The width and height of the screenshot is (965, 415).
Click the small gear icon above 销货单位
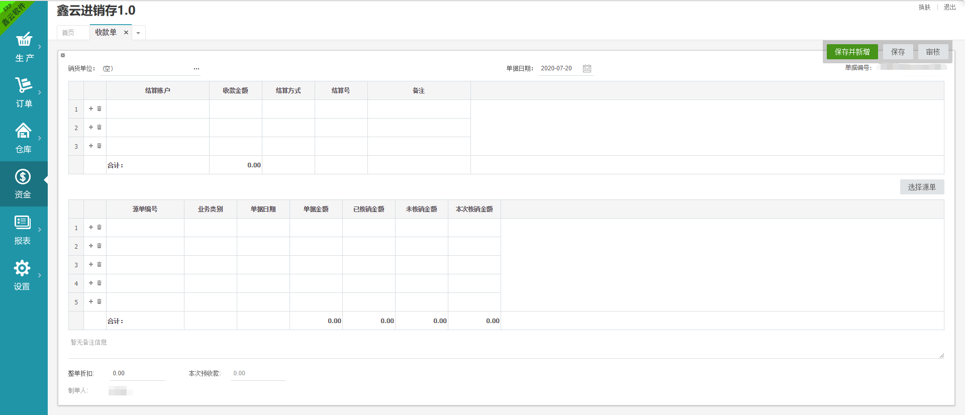point(63,55)
